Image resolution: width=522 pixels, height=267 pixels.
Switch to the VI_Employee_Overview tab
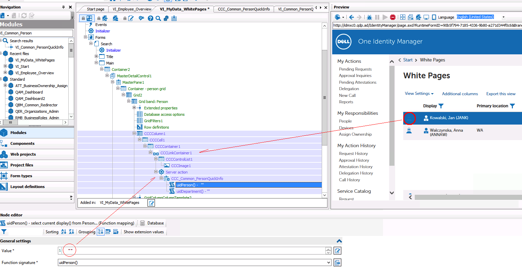click(132, 9)
